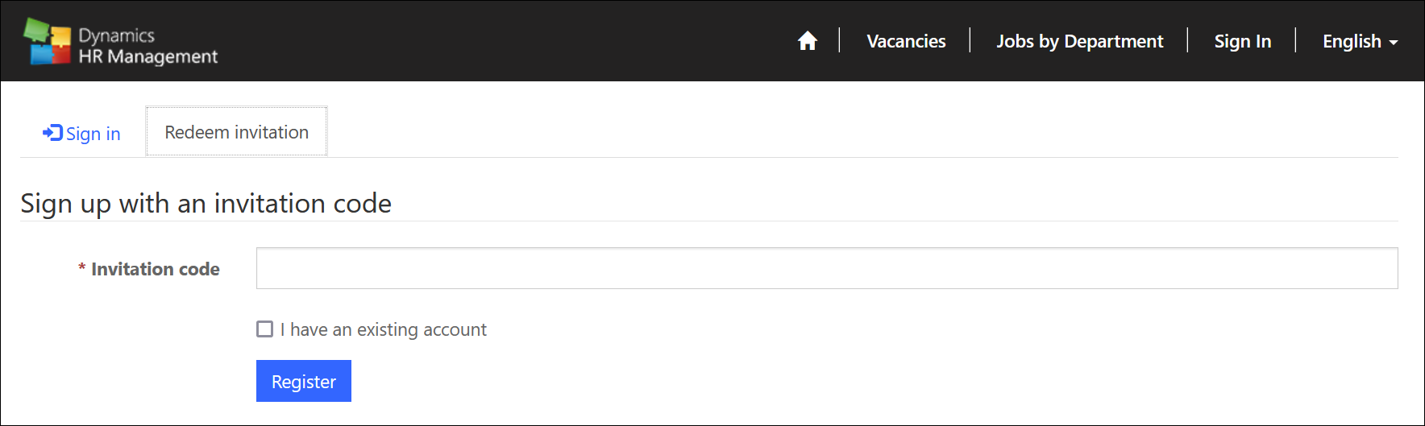Screen dimensions: 1425x426
Task: Switch to the Sign in tab
Action: point(81,133)
